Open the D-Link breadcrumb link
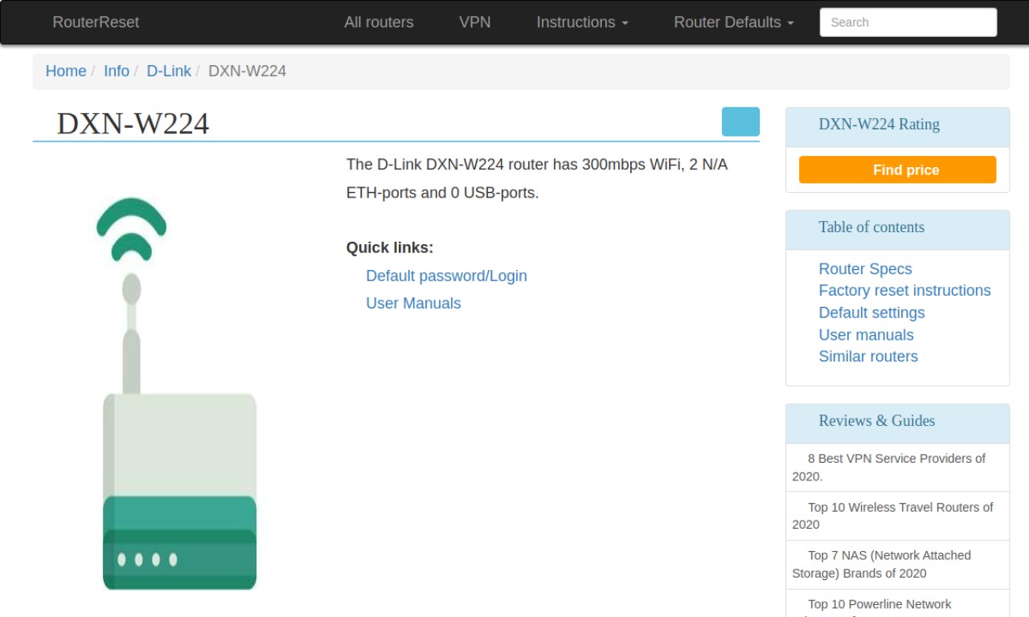The image size is (1029, 617). click(169, 71)
